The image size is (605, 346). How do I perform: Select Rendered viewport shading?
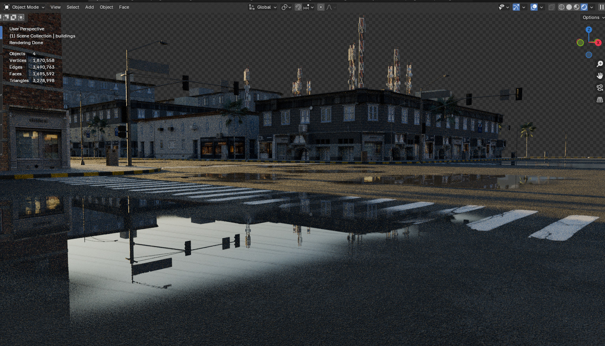[584, 7]
